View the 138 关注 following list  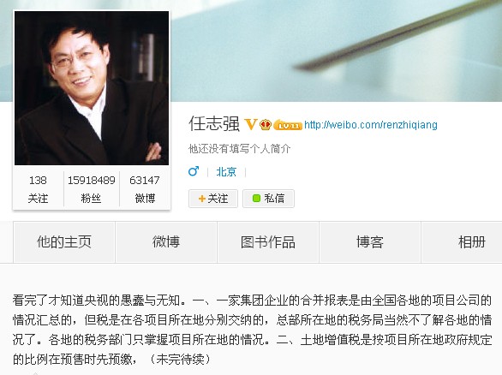[x=38, y=189]
